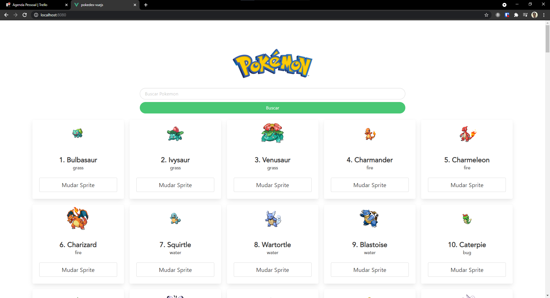
Task: Click the '6. Charizard' title
Action: [x=78, y=245]
